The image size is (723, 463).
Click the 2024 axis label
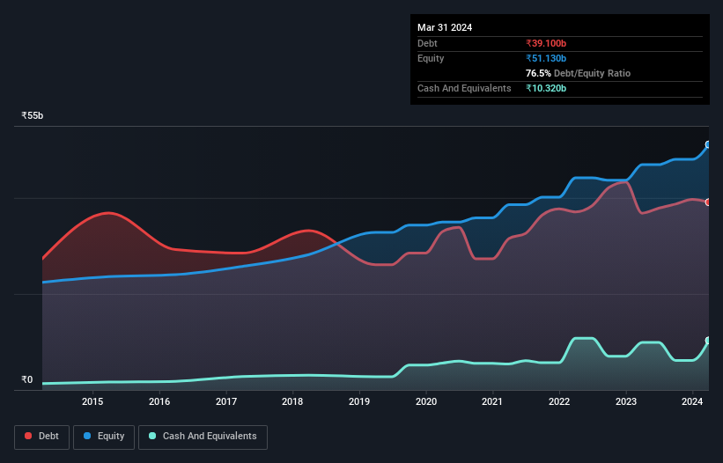692,401
